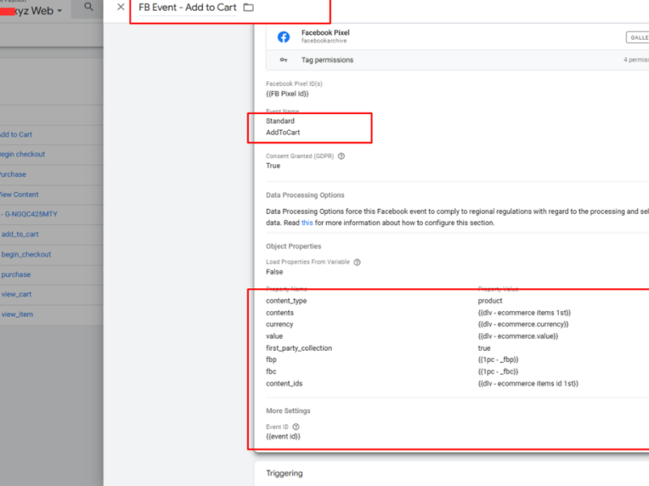
Task: Open the lowercase purchase tag in sidebar
Action: click(x=15, y=275)
